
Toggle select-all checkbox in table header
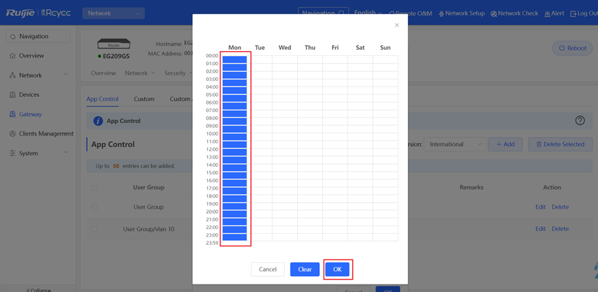tap(95, 188)
